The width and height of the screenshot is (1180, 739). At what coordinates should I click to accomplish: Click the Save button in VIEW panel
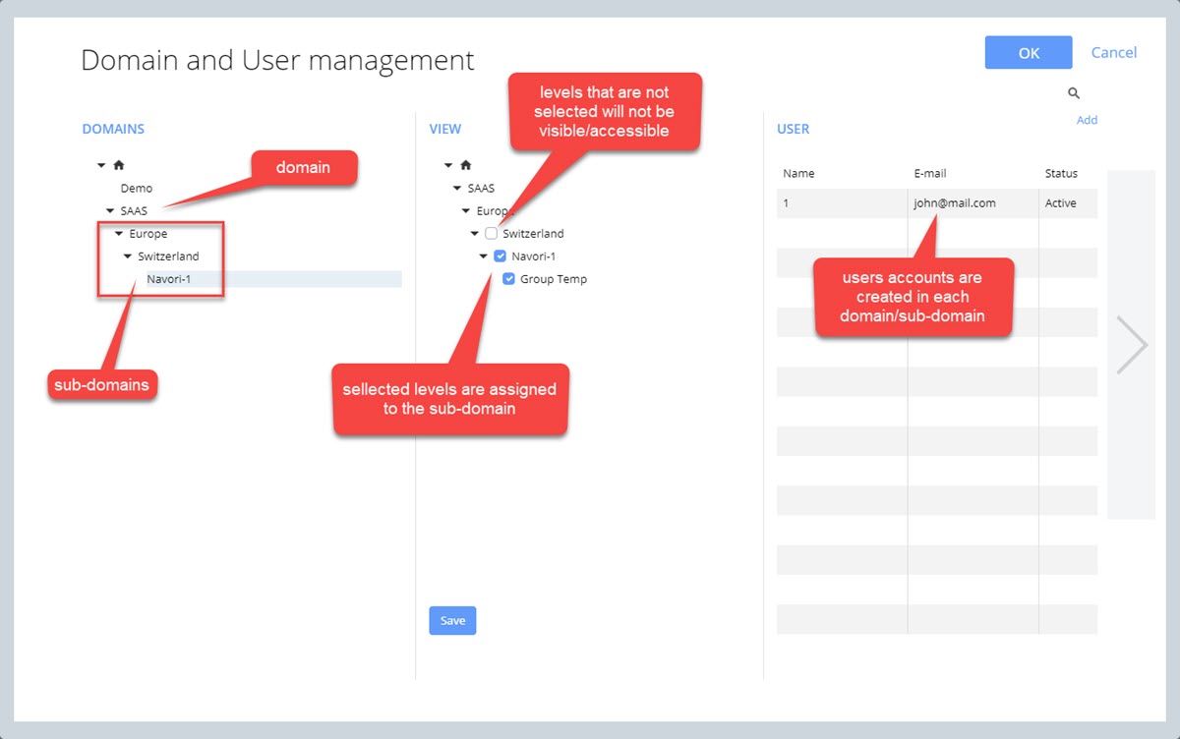(452, 620)
